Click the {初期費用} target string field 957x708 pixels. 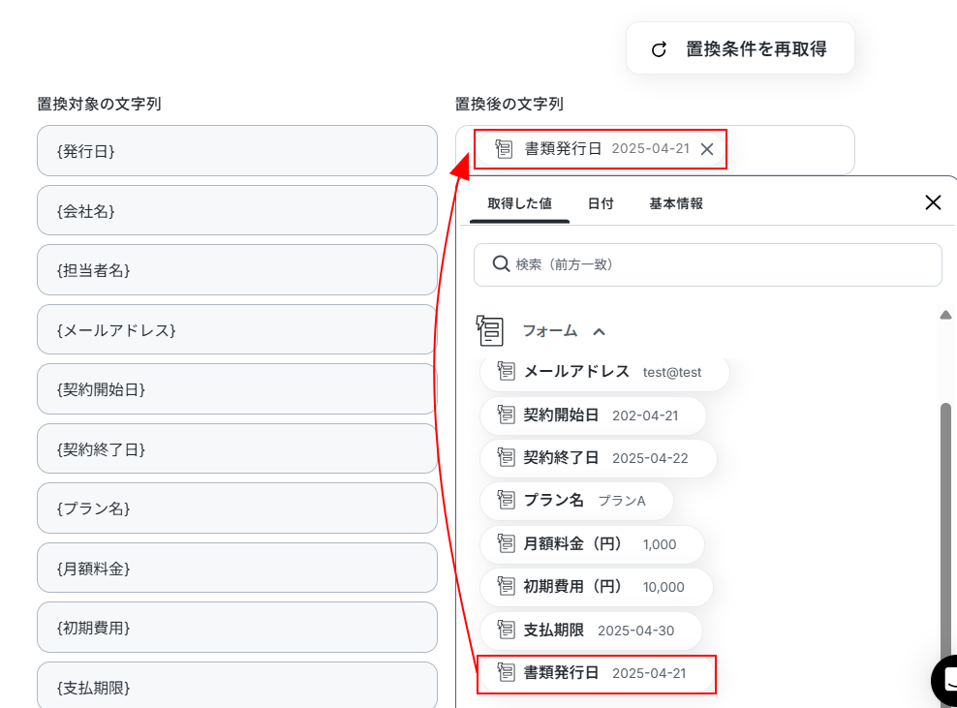pos(236,628)
